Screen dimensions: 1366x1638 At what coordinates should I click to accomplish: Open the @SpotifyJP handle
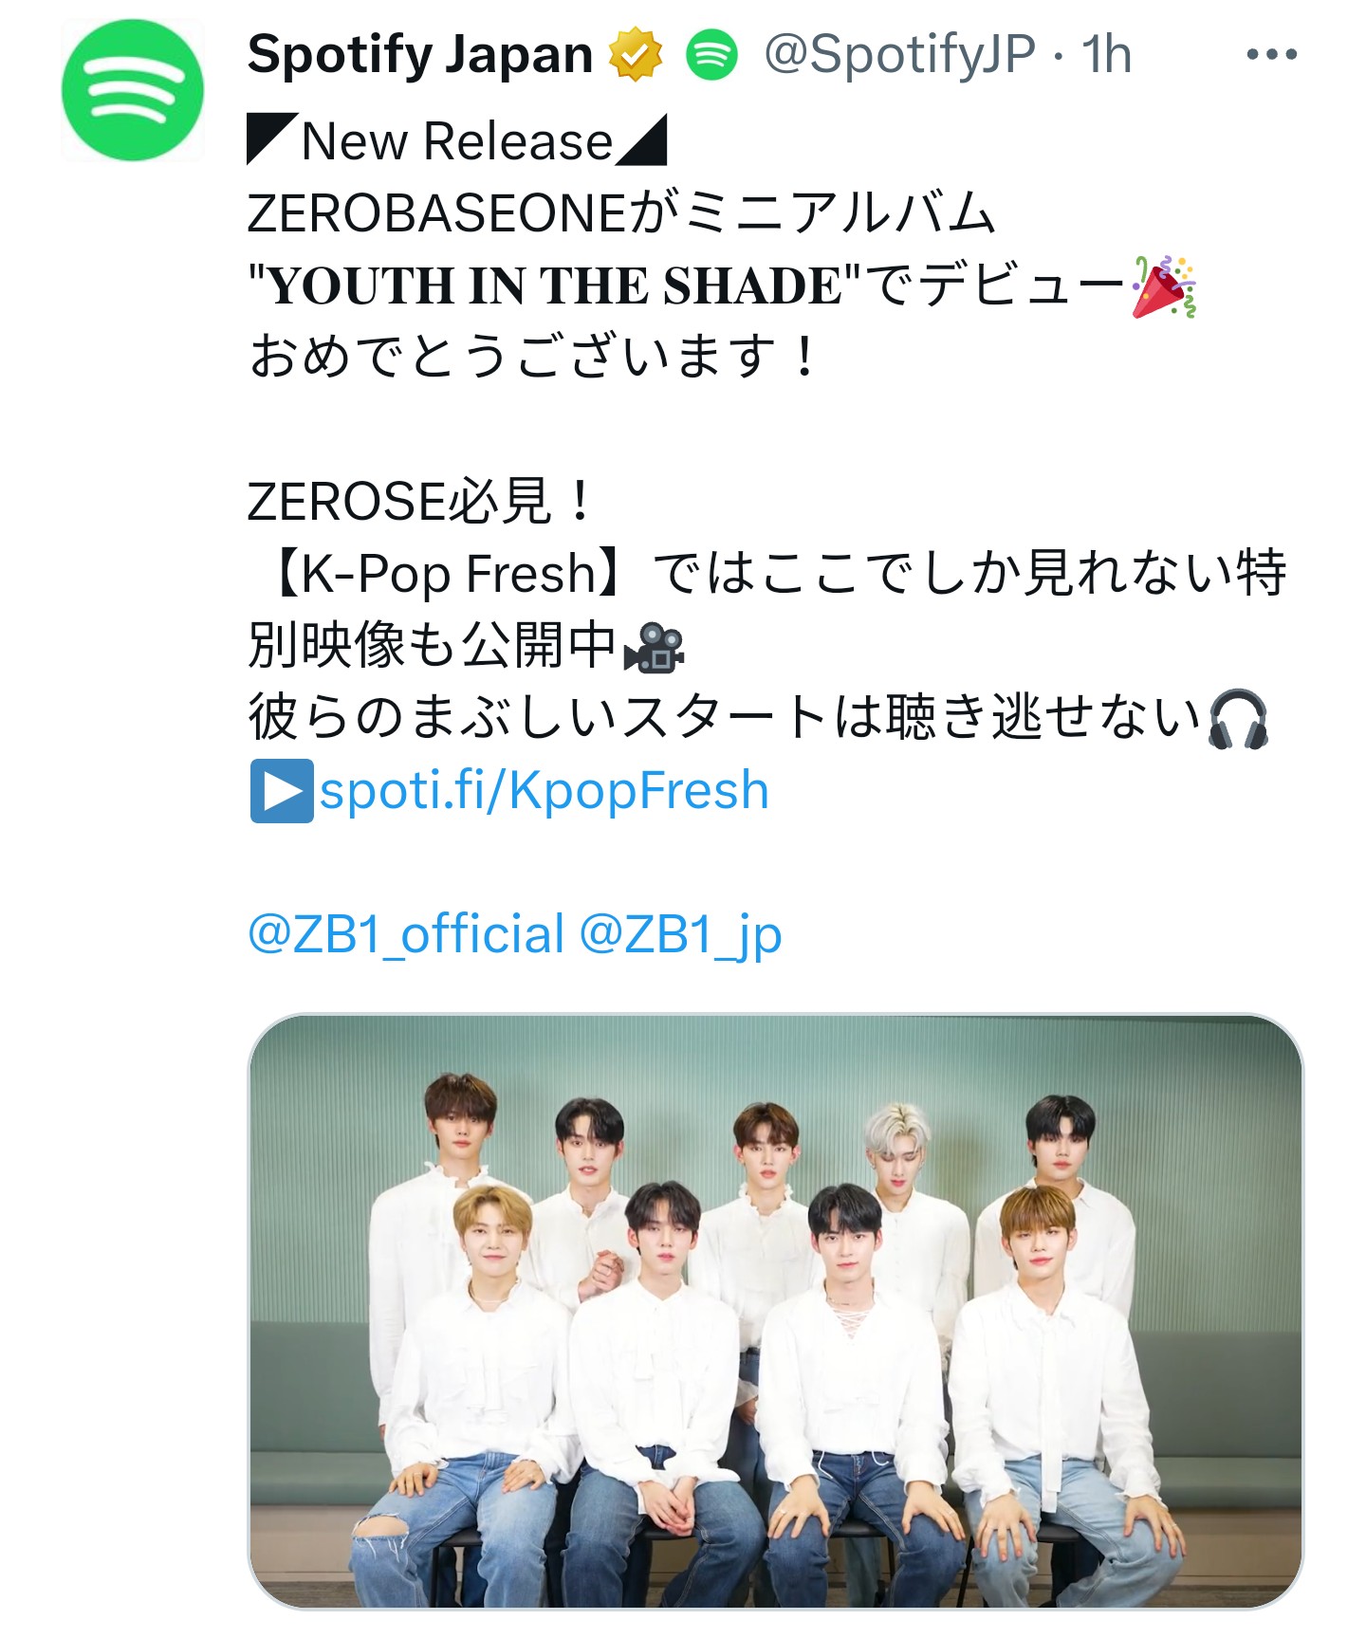pyautogui.click(x=899, y=55)
